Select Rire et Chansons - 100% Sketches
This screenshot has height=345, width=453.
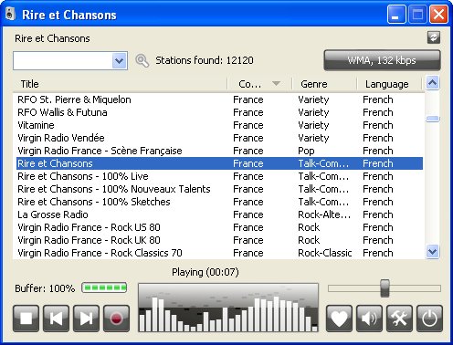219,202
